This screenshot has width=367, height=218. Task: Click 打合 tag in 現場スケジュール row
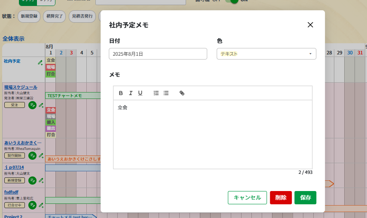51,135
